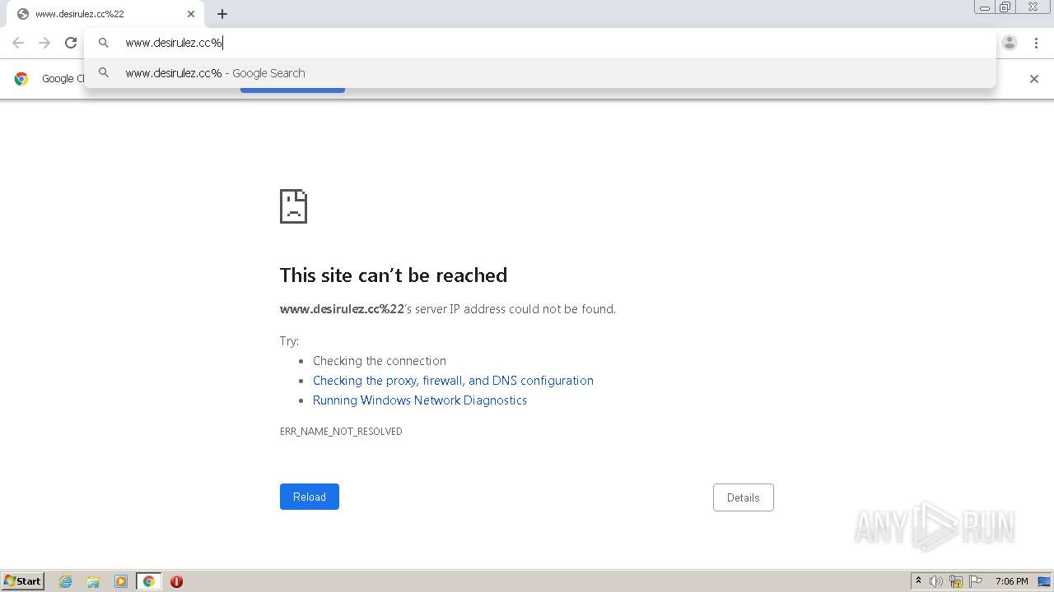
Task: Show error Details button
Action: point(743,497)
